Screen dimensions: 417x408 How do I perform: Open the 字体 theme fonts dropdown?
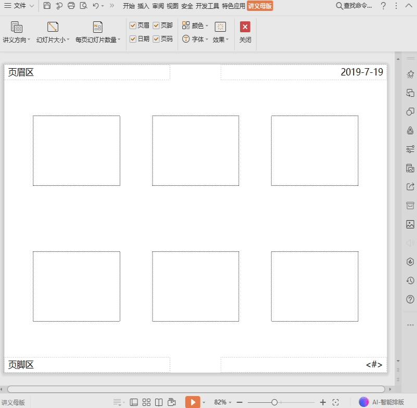click(x=195, y=40)
